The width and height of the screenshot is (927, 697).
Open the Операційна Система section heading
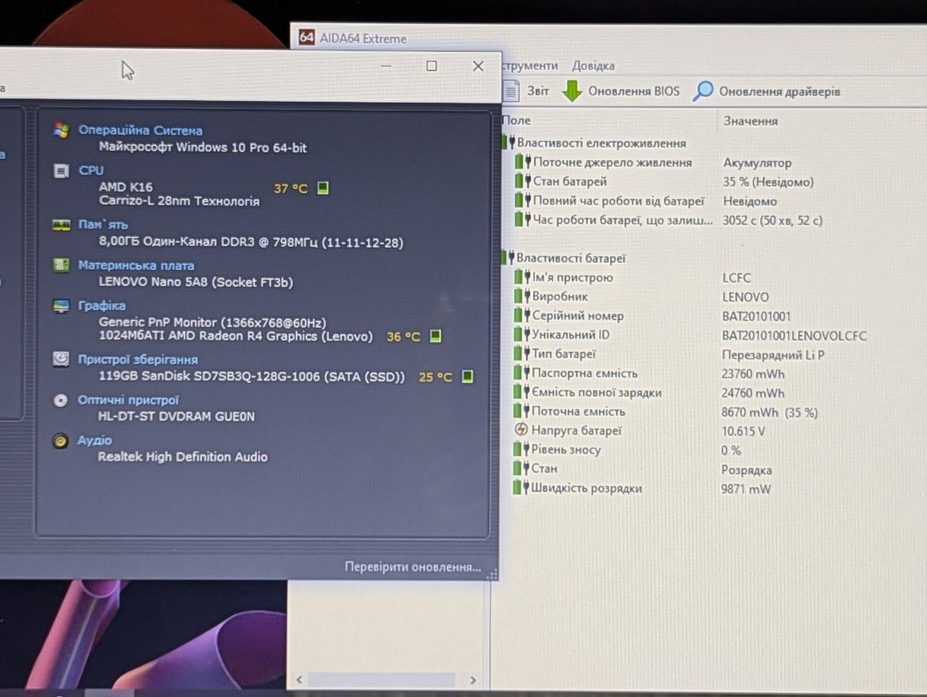point(140,130)
